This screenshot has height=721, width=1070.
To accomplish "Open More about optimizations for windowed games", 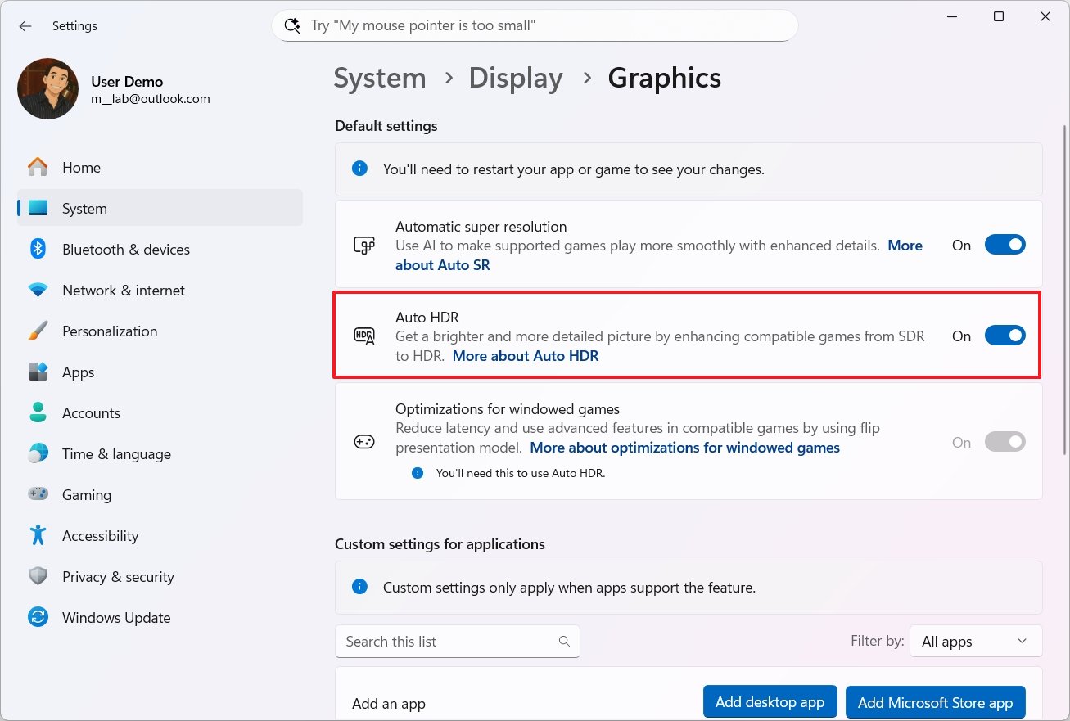I will pos(685,448).
